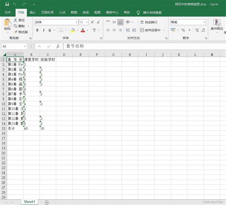This screenshot has width=226, height=205.
Task: Click accounting number format icon
Action: 173,30
